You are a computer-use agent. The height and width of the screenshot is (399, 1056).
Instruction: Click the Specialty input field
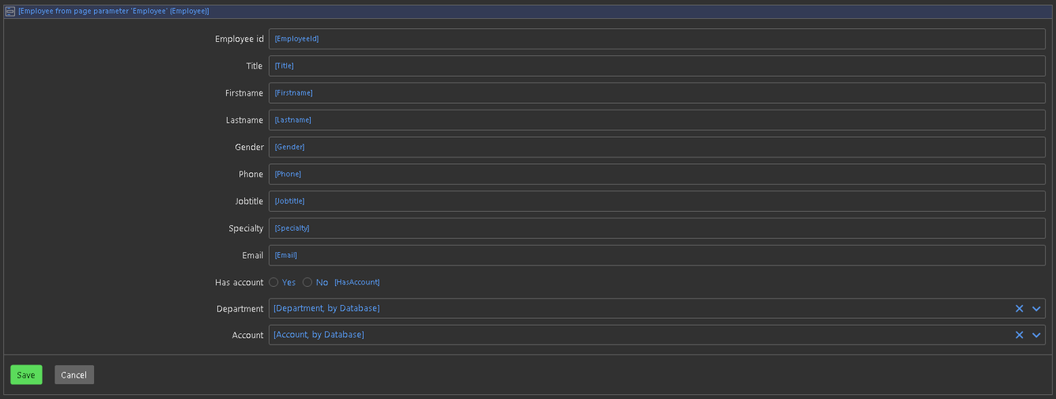657,228
